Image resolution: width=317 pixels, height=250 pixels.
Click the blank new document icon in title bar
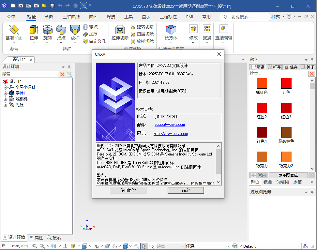click(13, 6)
